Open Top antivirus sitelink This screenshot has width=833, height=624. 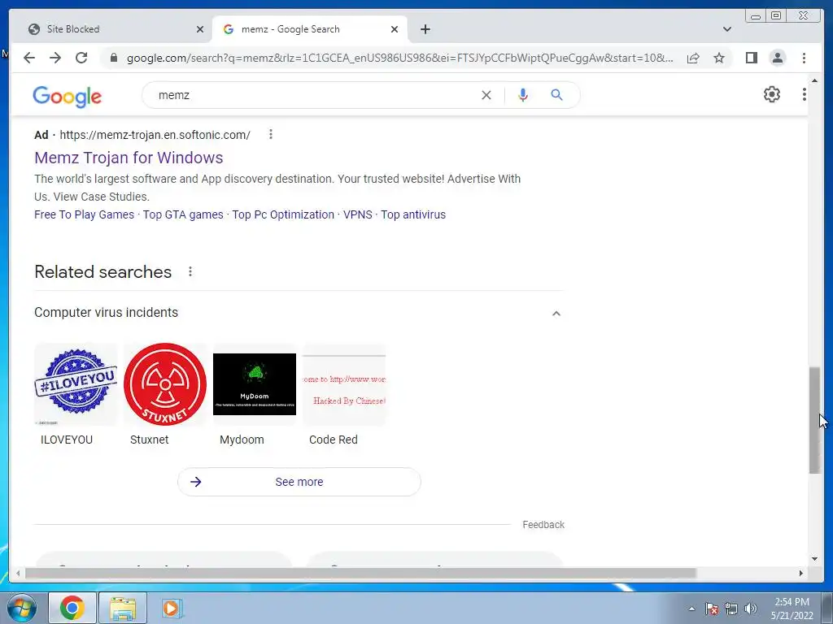pos(412,214)
